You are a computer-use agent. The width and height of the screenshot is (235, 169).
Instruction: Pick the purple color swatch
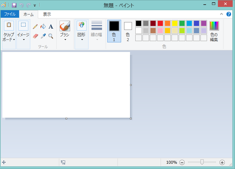tap(204, 23)
